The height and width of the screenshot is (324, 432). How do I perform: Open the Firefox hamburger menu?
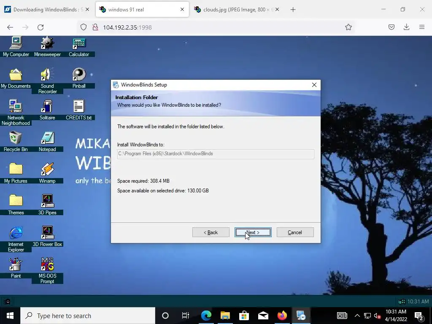click(422, 27)
